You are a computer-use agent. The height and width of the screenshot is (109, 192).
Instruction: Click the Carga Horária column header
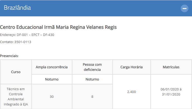(131, 67)
